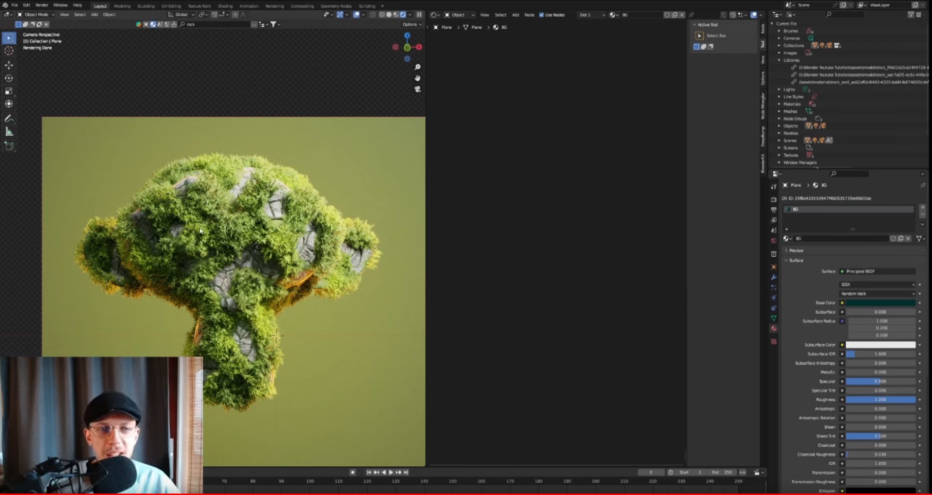Expand the Materials entry in the outliner

pyautogui.click(x=779, y=104)
